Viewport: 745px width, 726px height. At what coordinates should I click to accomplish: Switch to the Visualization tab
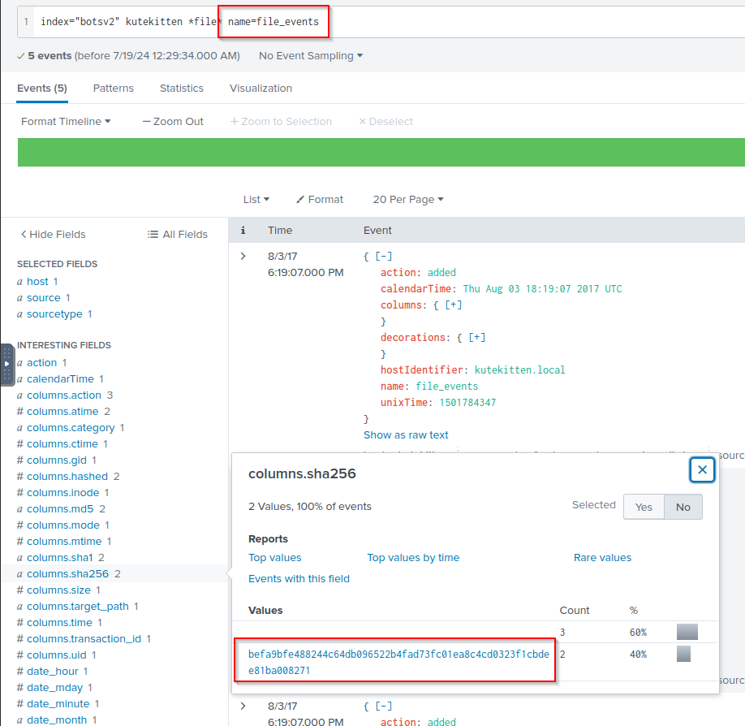pos(261,88)
